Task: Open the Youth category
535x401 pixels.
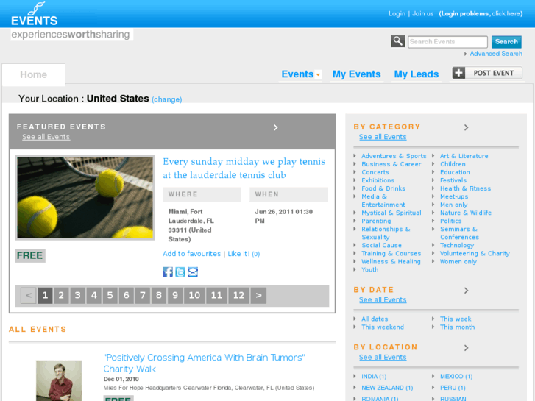Action: (x=370, y=269)
